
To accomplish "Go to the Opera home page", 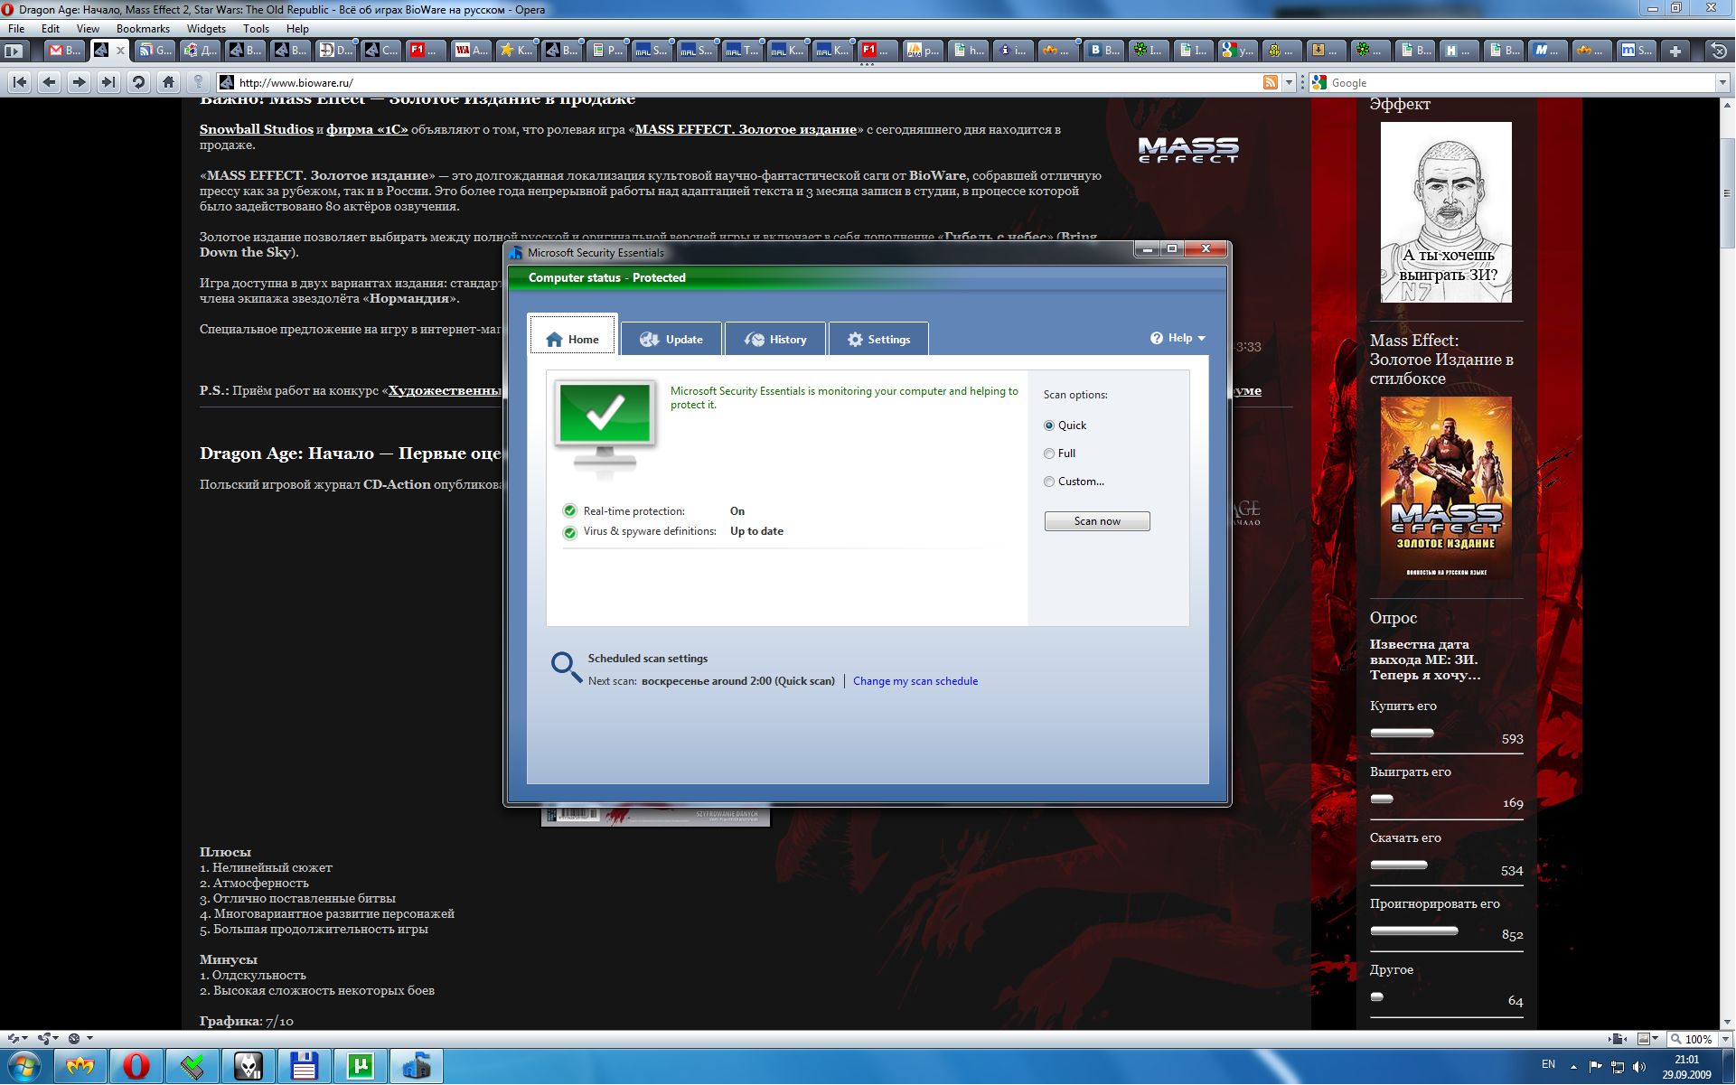I will (168, 82).
